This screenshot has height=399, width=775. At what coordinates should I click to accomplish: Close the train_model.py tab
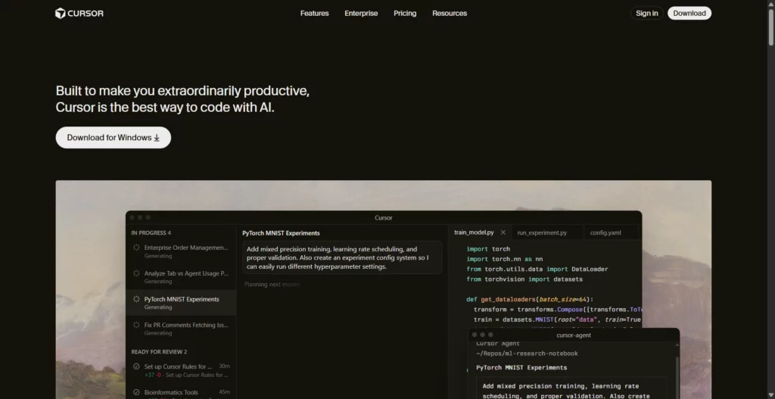pyautogui.click(x=503, y=232)
